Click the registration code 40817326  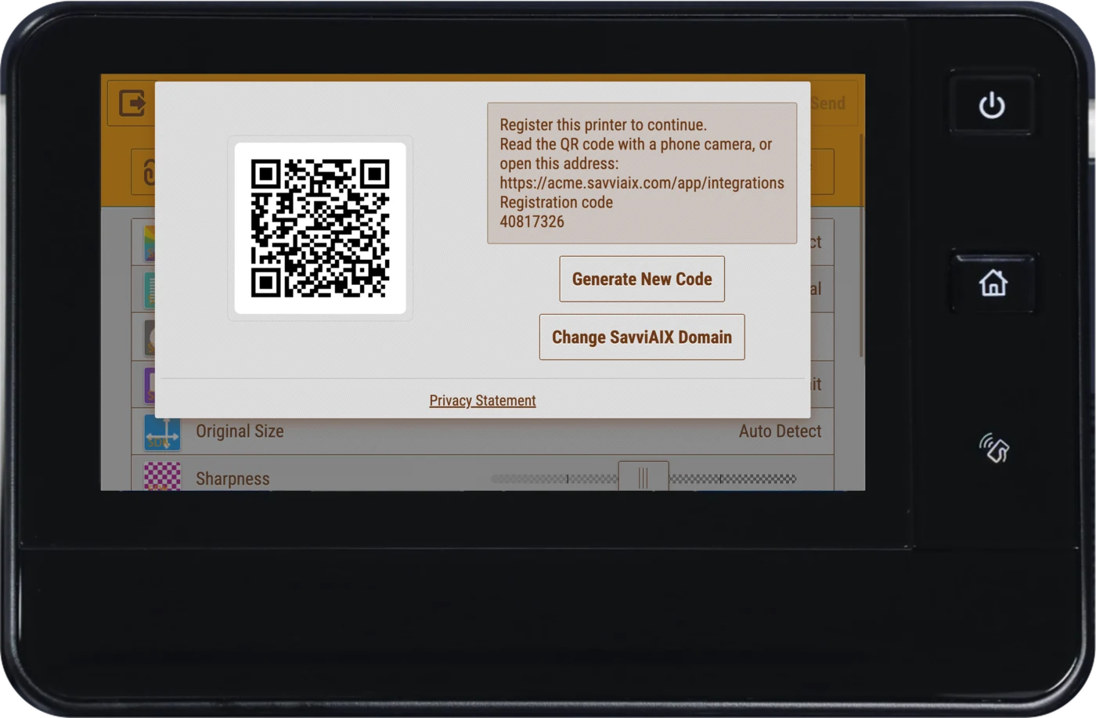click(x=532, y=222)
